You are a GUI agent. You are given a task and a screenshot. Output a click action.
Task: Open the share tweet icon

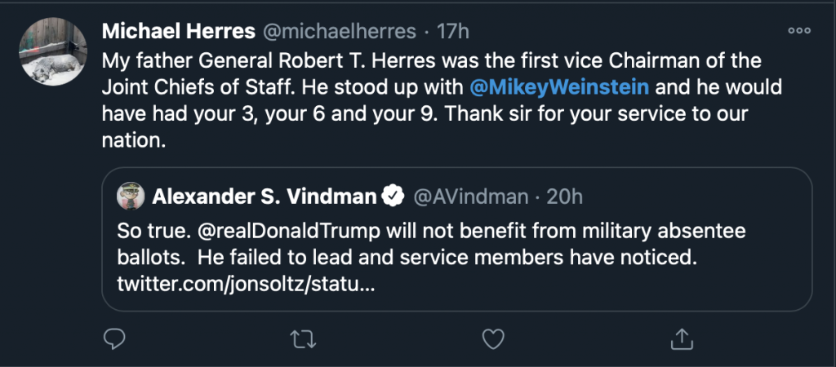click(x=681, y=338)
